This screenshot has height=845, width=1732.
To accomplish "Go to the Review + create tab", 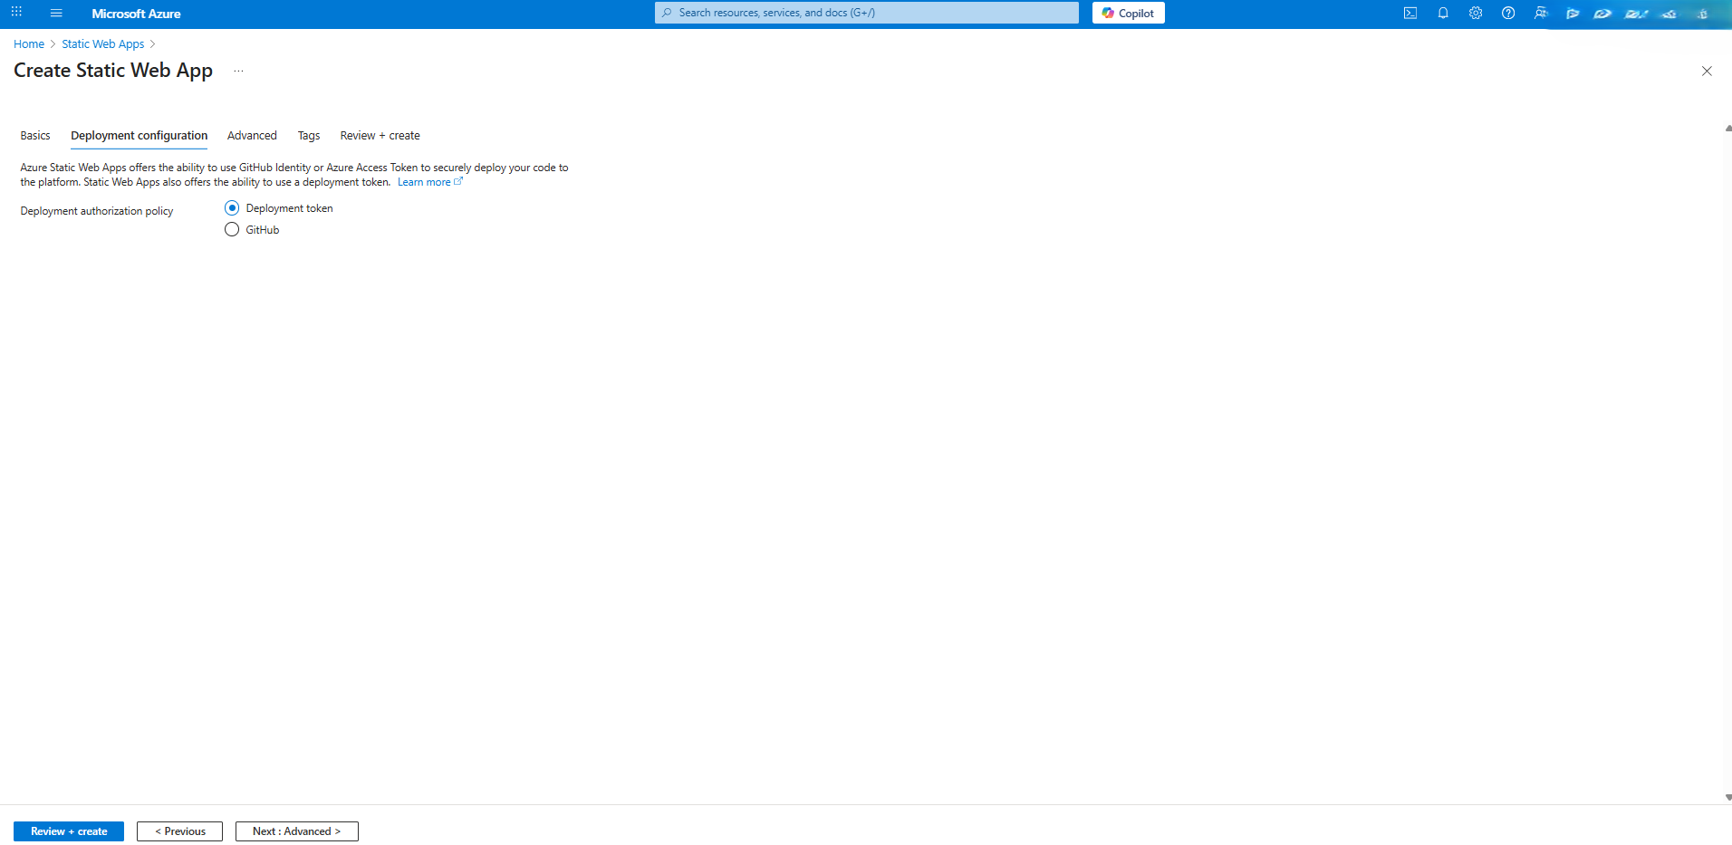I will (380, 136).
